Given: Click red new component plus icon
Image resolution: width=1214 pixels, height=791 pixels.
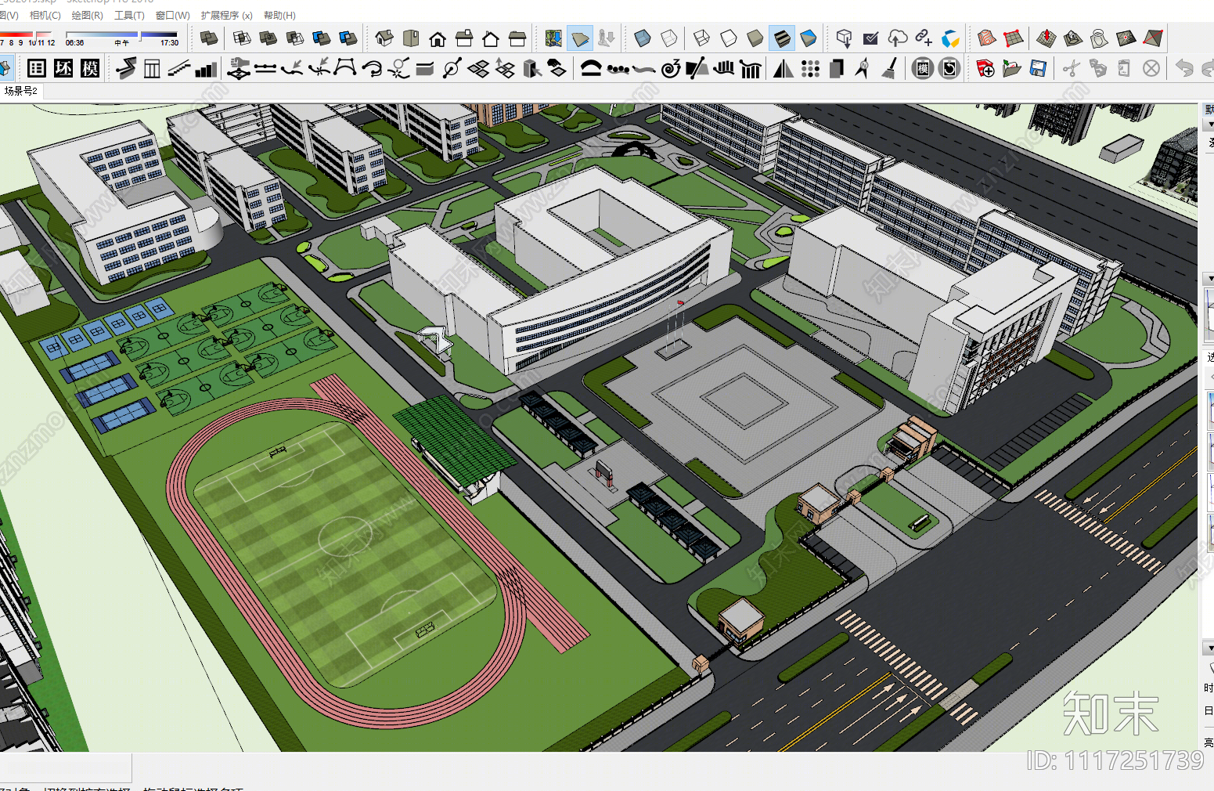Looking at the screenshot, I should (x=985, y=69).
